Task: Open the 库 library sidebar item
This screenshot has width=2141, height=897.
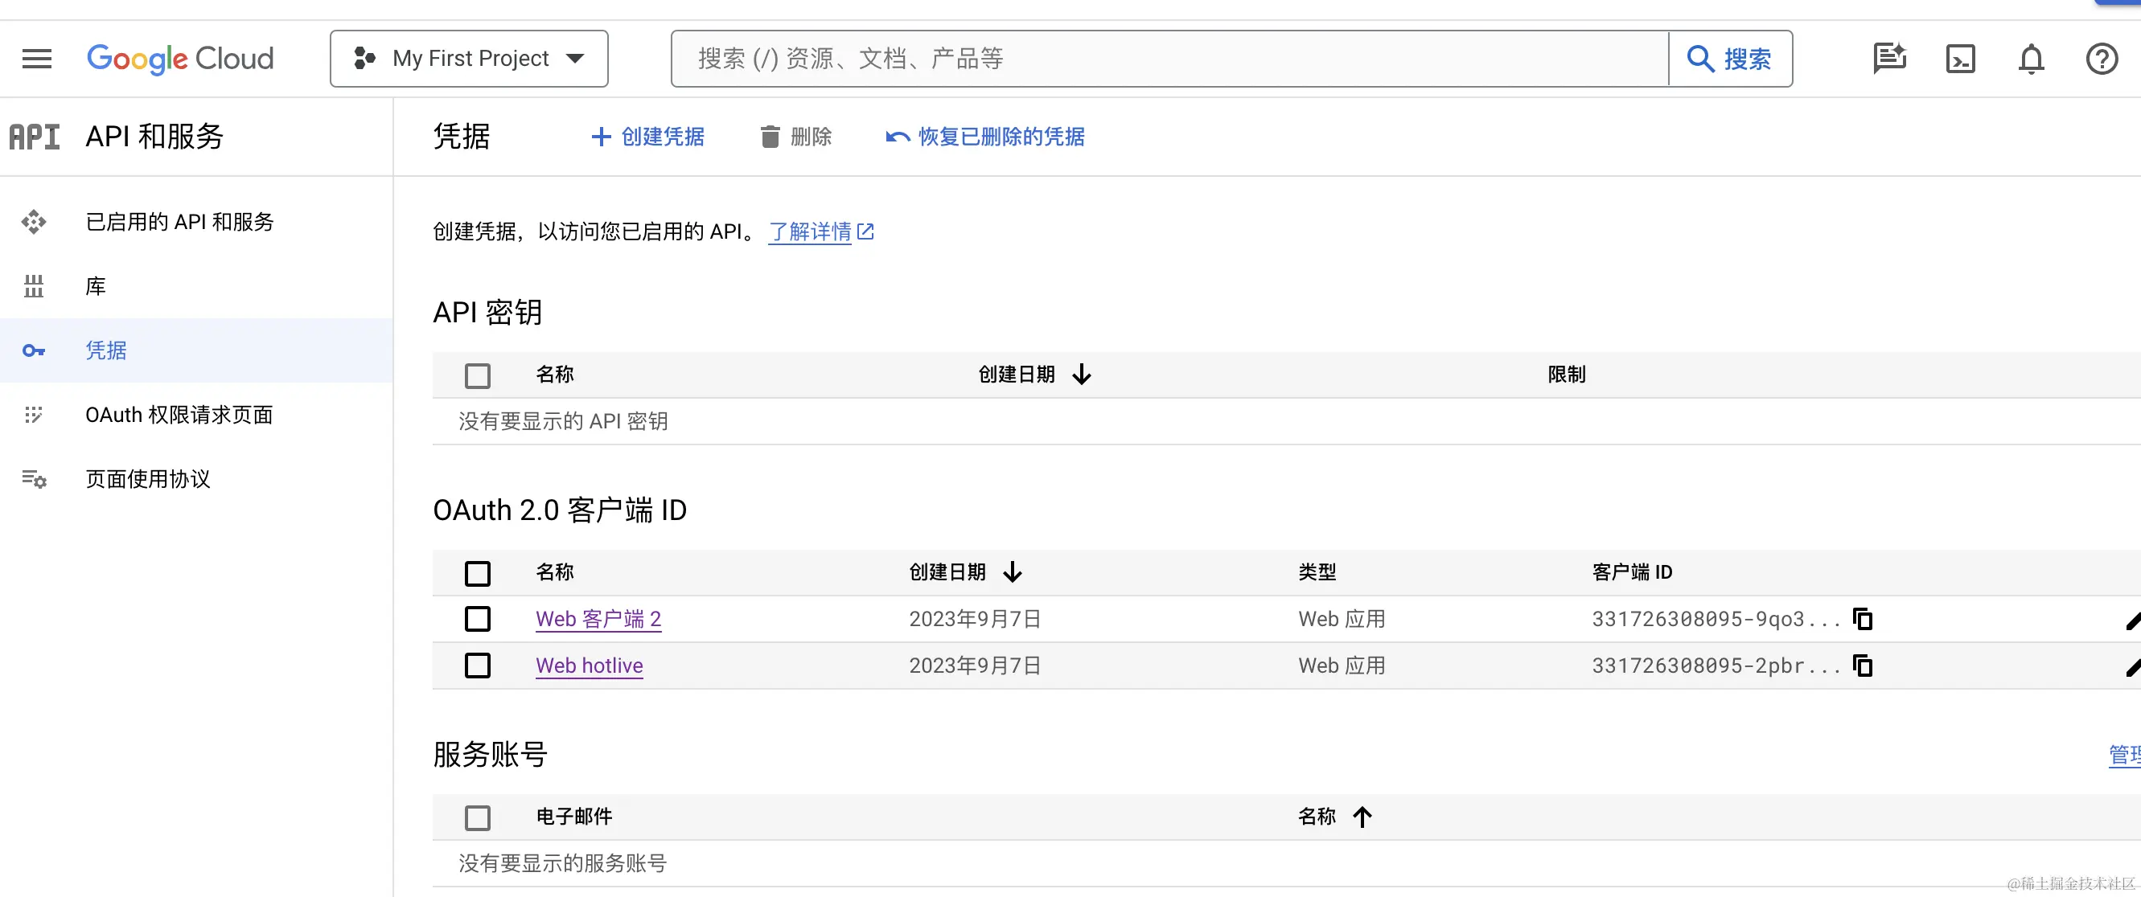Action: point(196,286)
